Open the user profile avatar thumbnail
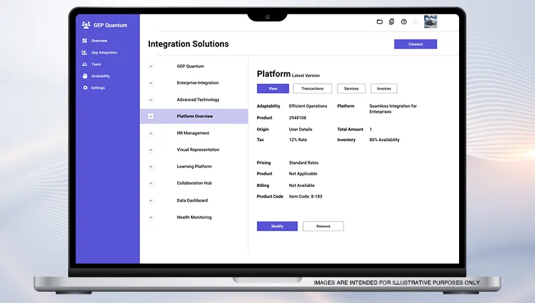This screenshot has height=303, width=535. [x=430, y=22]
